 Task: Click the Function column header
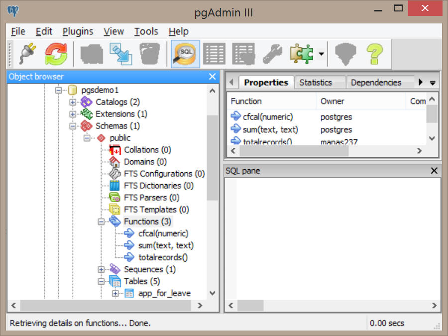point(272,101)
